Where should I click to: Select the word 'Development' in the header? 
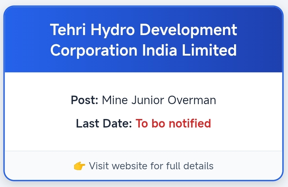[189, 30]
